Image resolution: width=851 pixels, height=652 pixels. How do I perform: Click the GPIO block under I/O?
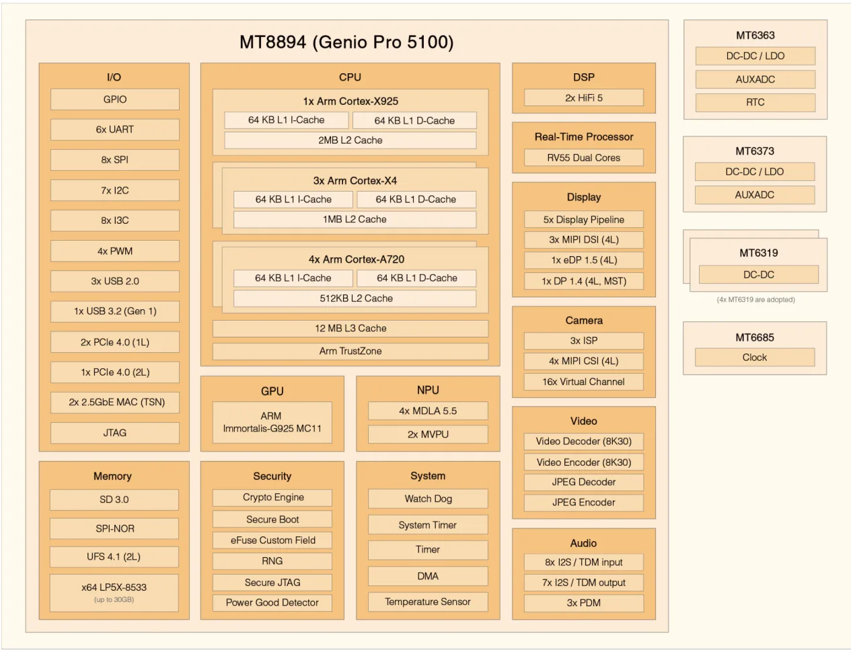pyautogui.click(x=115, y=99)
